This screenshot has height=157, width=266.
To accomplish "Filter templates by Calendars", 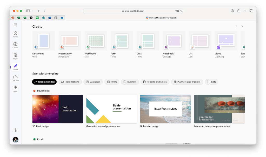I will pos(93,82).
